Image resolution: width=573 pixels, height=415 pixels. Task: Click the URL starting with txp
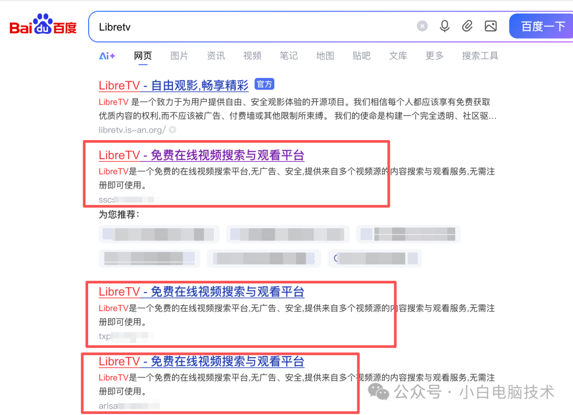point(126,336)
